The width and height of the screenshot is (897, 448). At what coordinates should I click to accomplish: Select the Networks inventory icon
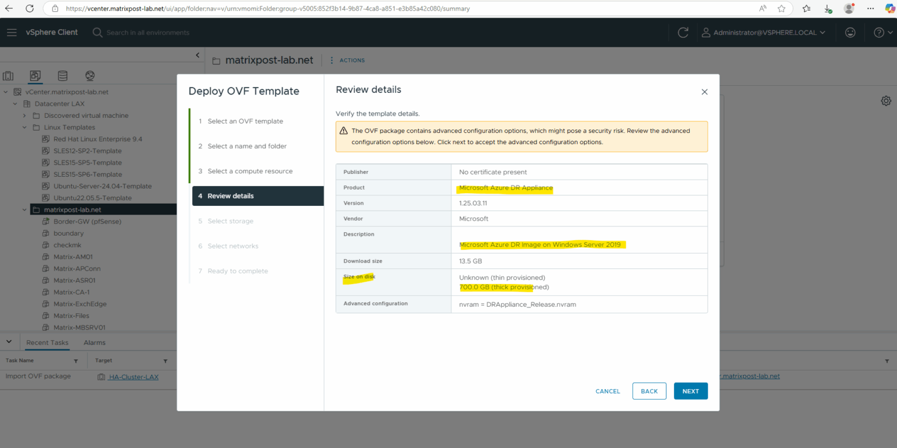(x=89, y=76)
